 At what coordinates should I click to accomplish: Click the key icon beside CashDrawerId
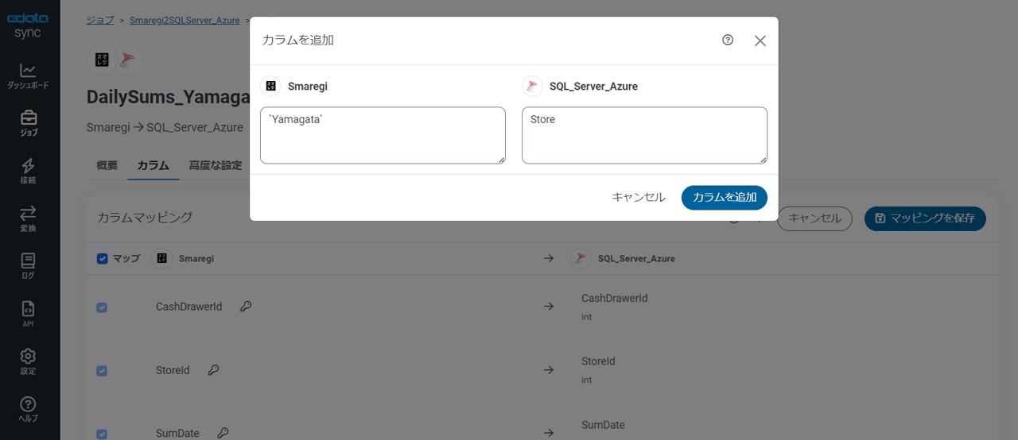tap(246, 307)
